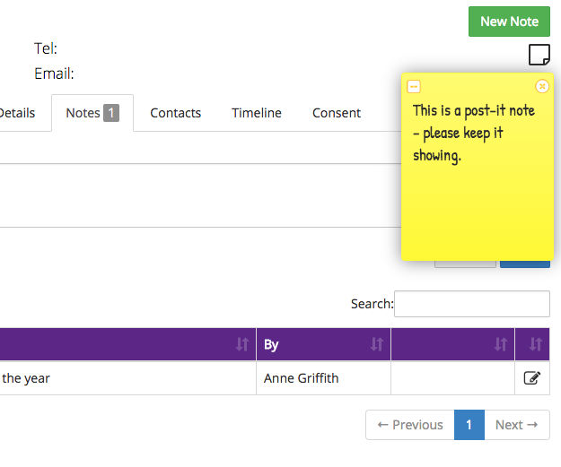Go to the Timeline tab
This screenshot has width=561, height=467.
(257, 113)
